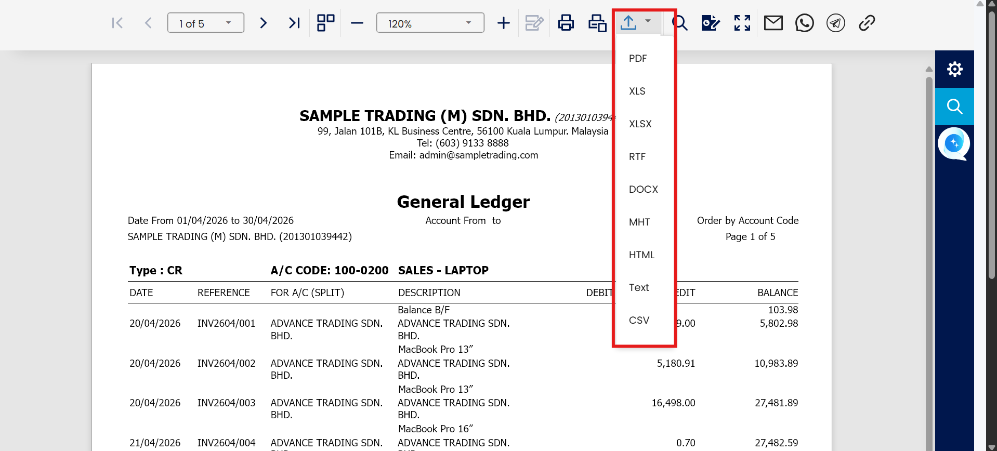The width and height of the screenshot is (997, 451).
Task: Open the settings gear panel
Action: point(954,69)
